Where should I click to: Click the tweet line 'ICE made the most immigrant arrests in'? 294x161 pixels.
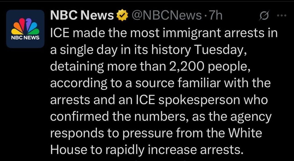(164, 33)
